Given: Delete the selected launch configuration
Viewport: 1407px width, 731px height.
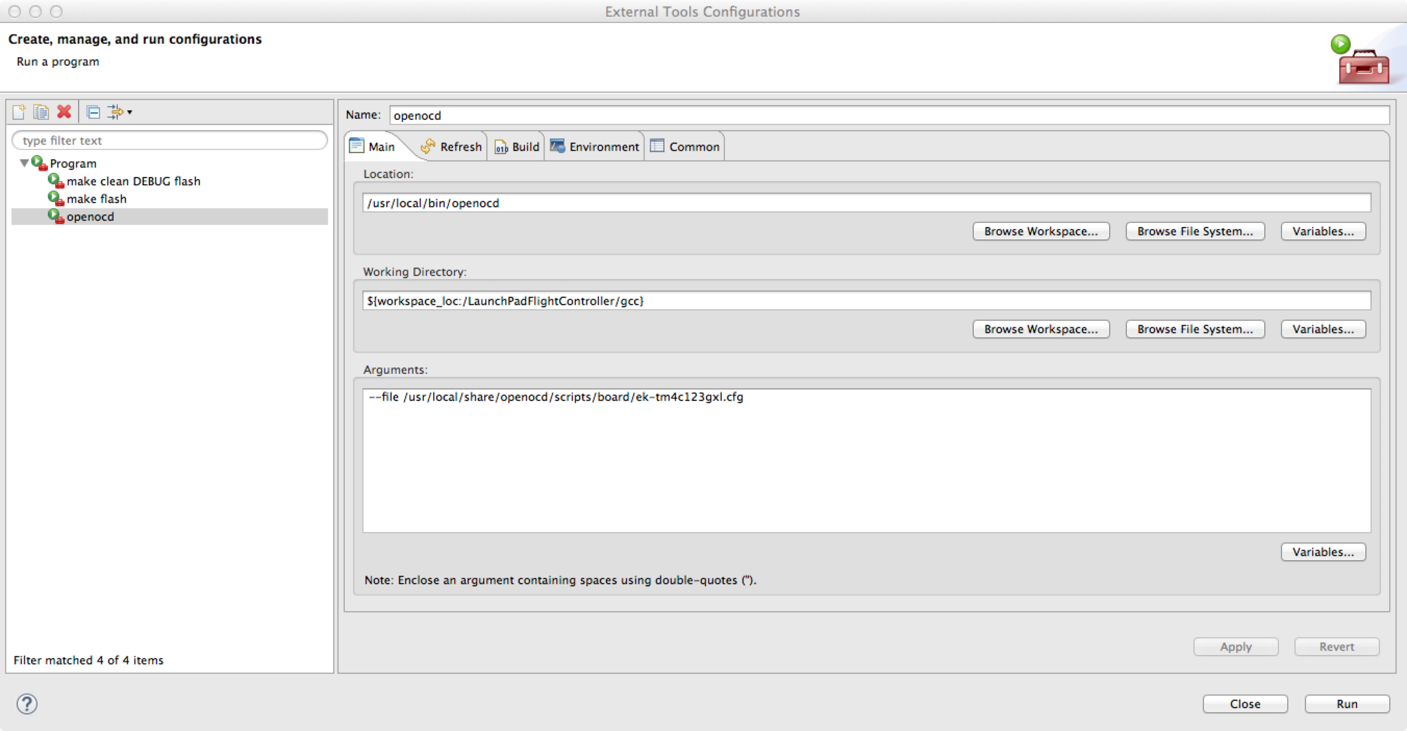Looking at the screenshot, I should point(65,112).
